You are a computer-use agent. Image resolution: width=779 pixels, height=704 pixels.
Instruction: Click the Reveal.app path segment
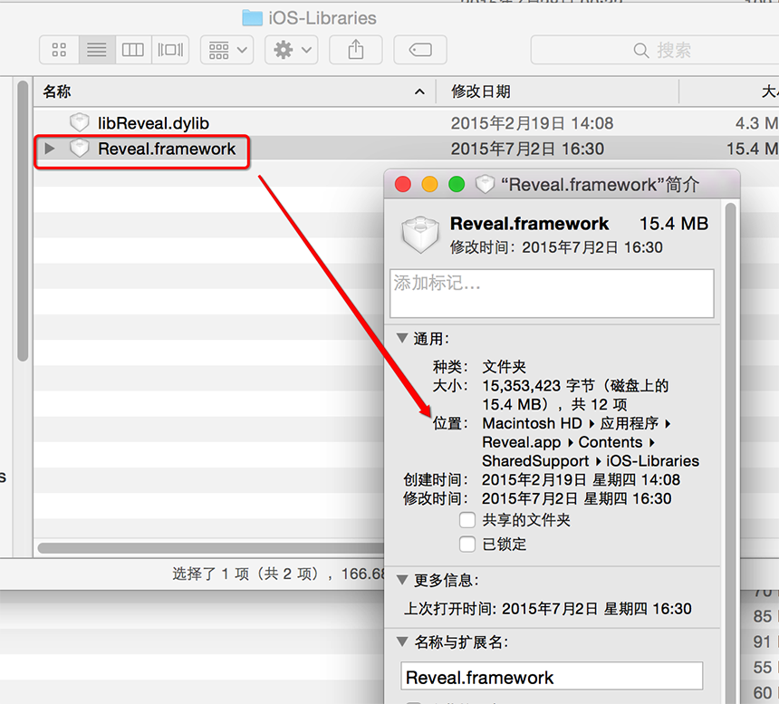[522, 442]
